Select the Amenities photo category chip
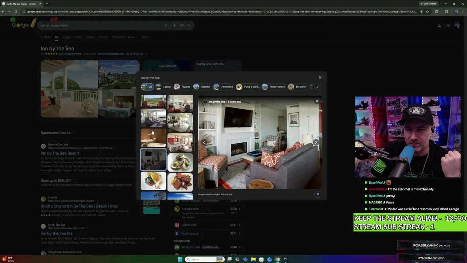 [x=223, y=87]
